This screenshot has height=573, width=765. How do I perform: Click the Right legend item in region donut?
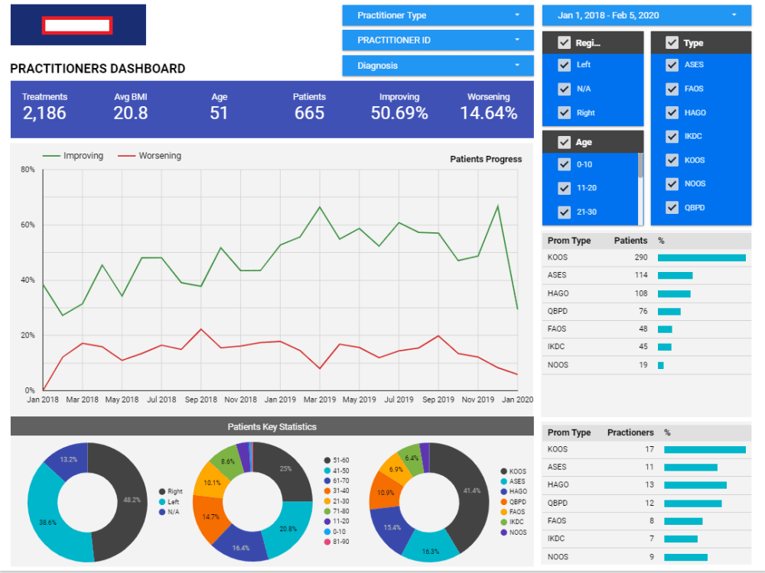pos(171,491)
